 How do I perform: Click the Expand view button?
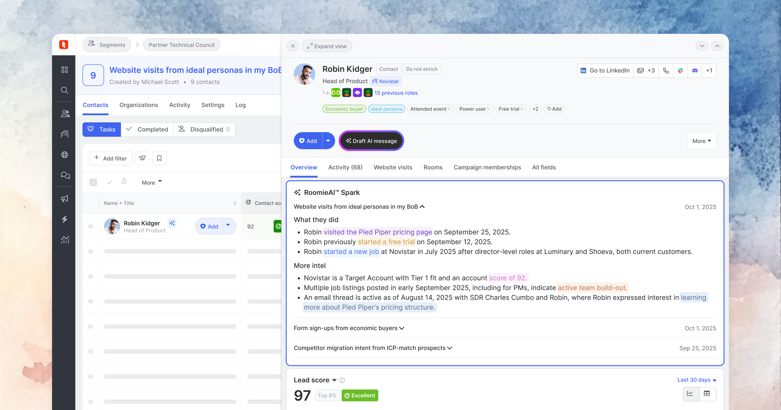point(327,46)
